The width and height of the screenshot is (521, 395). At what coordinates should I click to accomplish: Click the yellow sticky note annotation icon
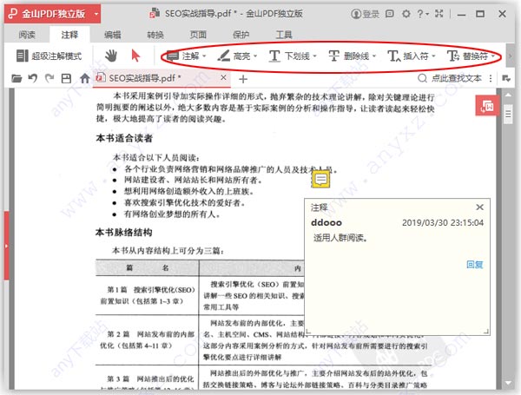(x=320, y=180)
